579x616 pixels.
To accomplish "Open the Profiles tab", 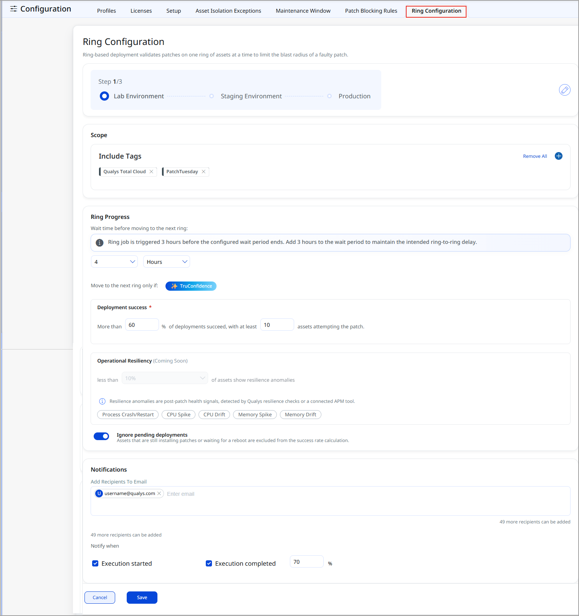I will (106, 11).
